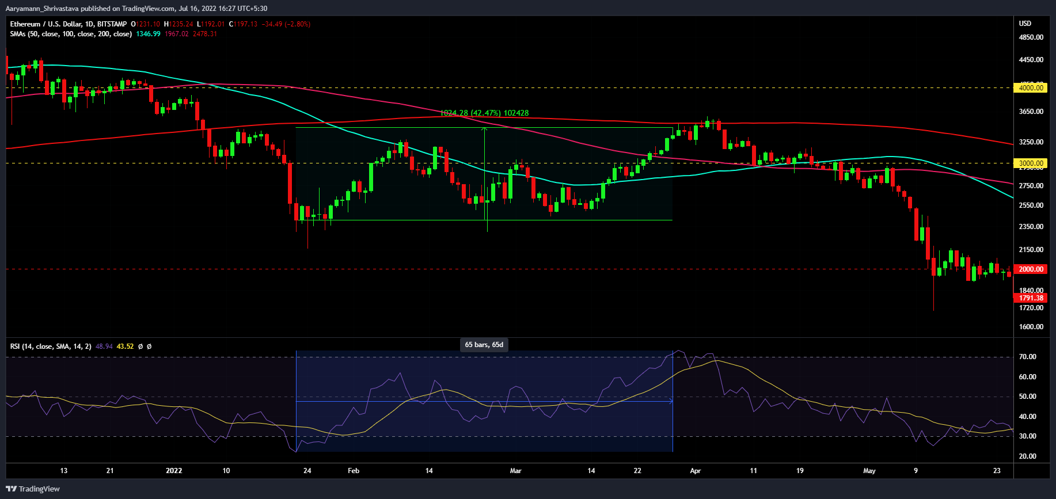
Task: Click the green 1024.28 (42.47%) measurement label
Action: point(484,113)
